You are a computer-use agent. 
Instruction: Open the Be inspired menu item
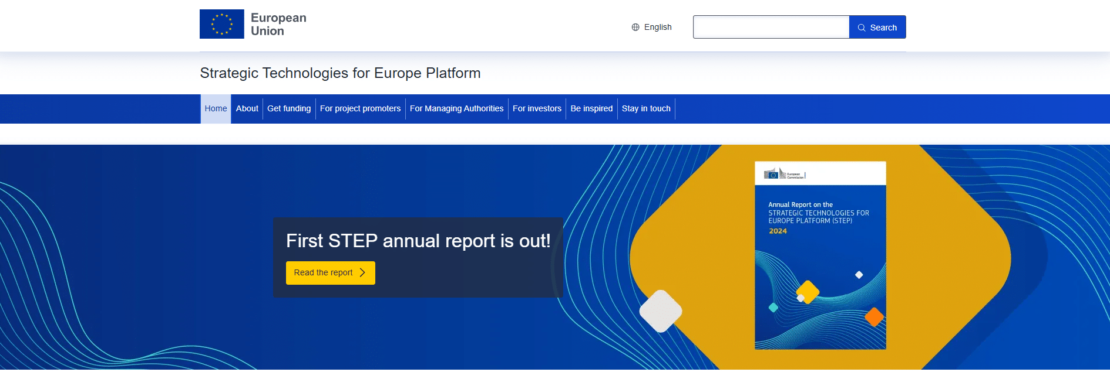pyautogui.click(x=591, y=108)
